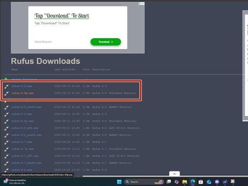The width and height of the screenshot is (248, 186).
Task: Expand the bottom panel chevron
Action: pos(174,174)
